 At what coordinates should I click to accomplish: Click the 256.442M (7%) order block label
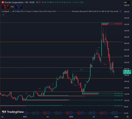[x=119, y=106]
